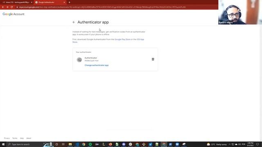Click browser Back button

[3, 7]
